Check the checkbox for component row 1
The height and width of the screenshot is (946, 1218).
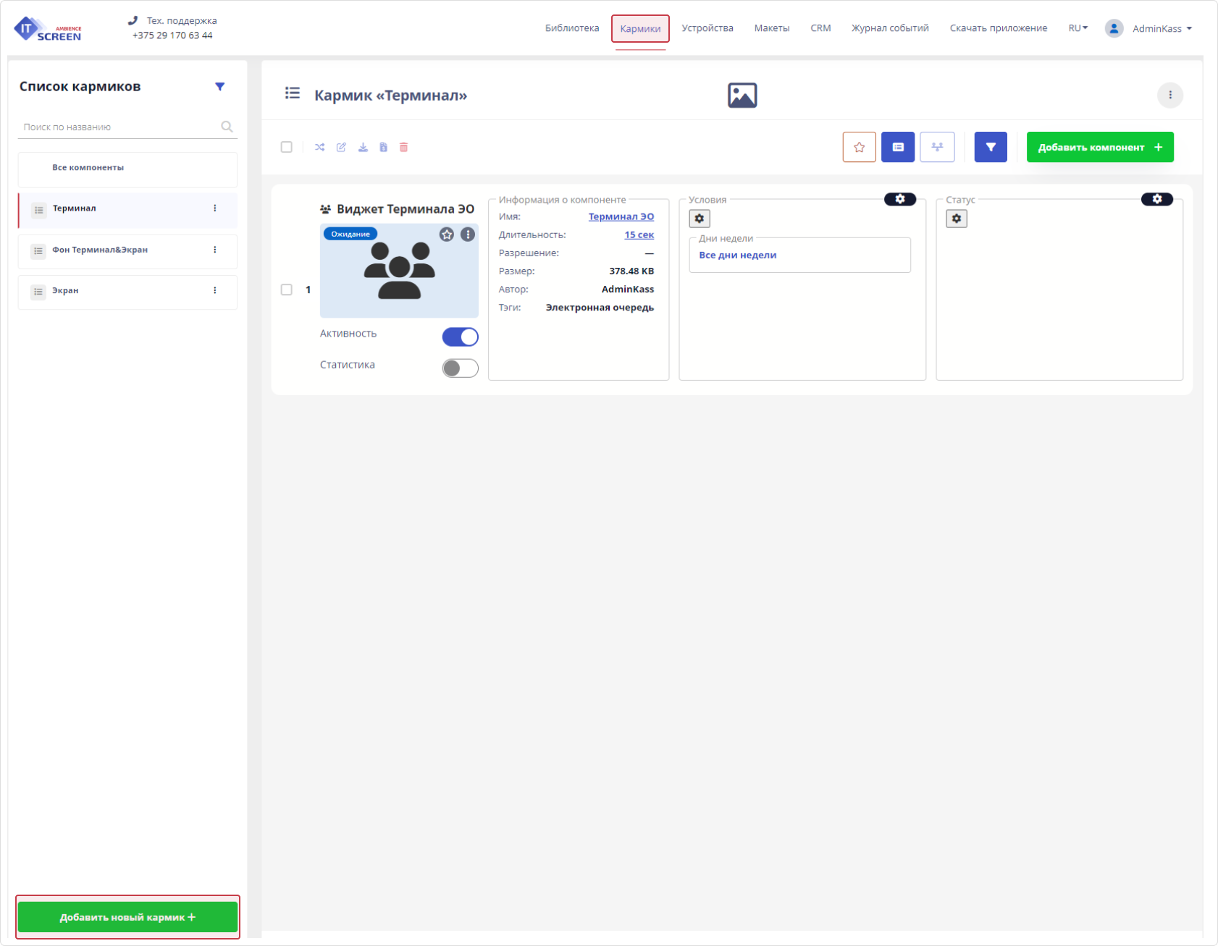pos(287,290)
